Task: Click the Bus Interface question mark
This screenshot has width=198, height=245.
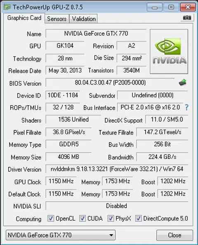Action: [x=186, y=108]
